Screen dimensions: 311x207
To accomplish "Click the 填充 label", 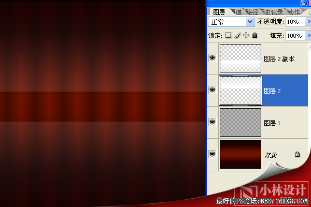I will pos(277,36).
